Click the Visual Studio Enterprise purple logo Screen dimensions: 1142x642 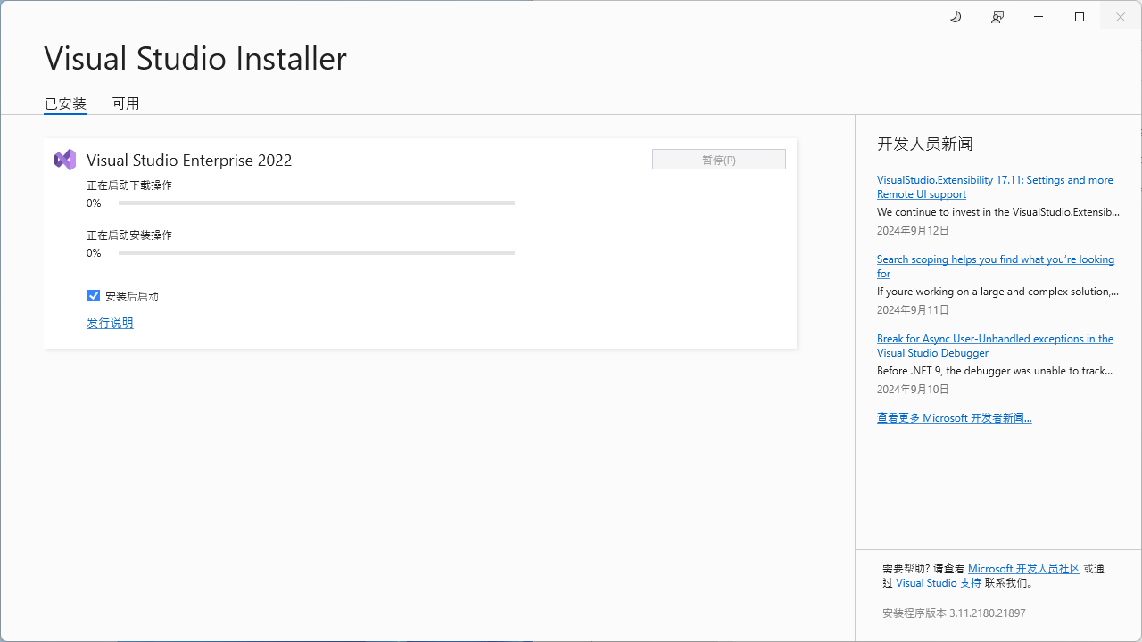tap(65, 160)
